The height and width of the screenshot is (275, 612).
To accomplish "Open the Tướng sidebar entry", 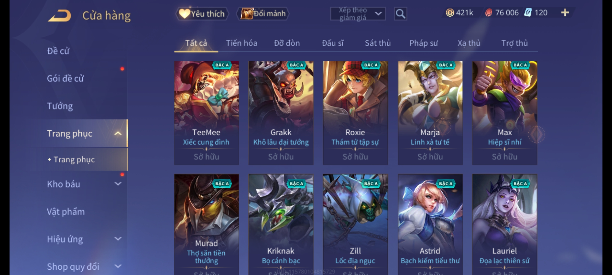I will 60,106.
